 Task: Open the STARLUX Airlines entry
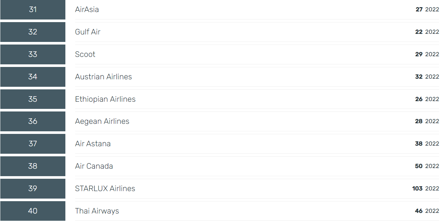pyautogui.click(x=105, y=188)
